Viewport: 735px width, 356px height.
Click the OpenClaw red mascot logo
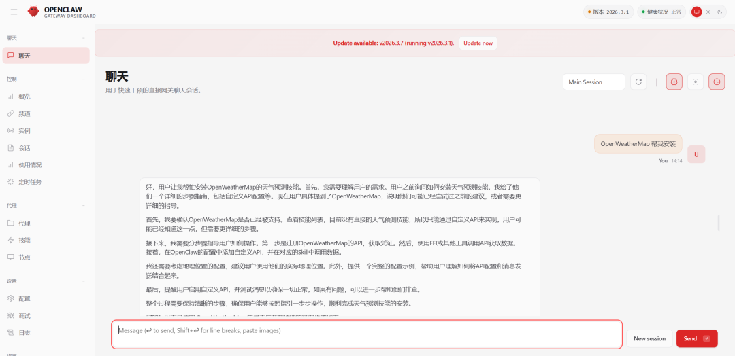[x=33, y=12]
